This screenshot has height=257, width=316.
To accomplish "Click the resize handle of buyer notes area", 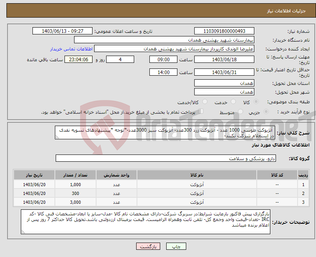I will (23, 232).
